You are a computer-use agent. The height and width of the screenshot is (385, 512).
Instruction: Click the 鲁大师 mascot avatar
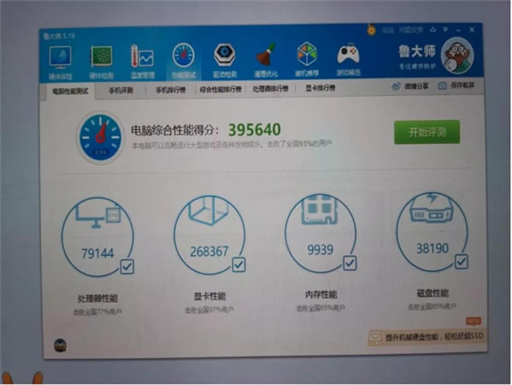click(x=457, y=56)
